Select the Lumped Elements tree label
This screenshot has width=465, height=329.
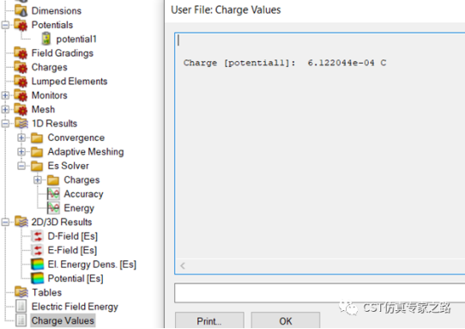pyautogui.click(x=69, y=82)
